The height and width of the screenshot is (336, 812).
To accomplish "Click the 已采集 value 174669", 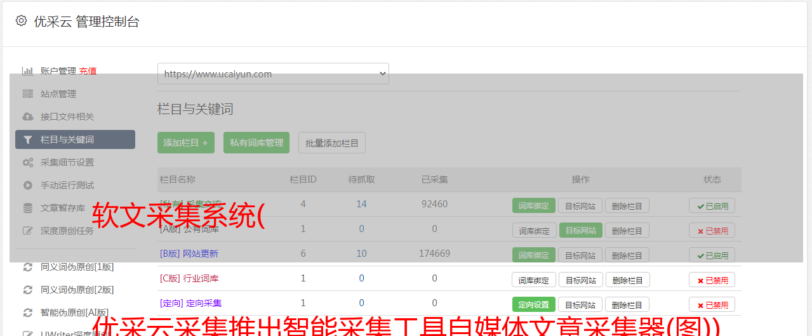I will 435,254.
